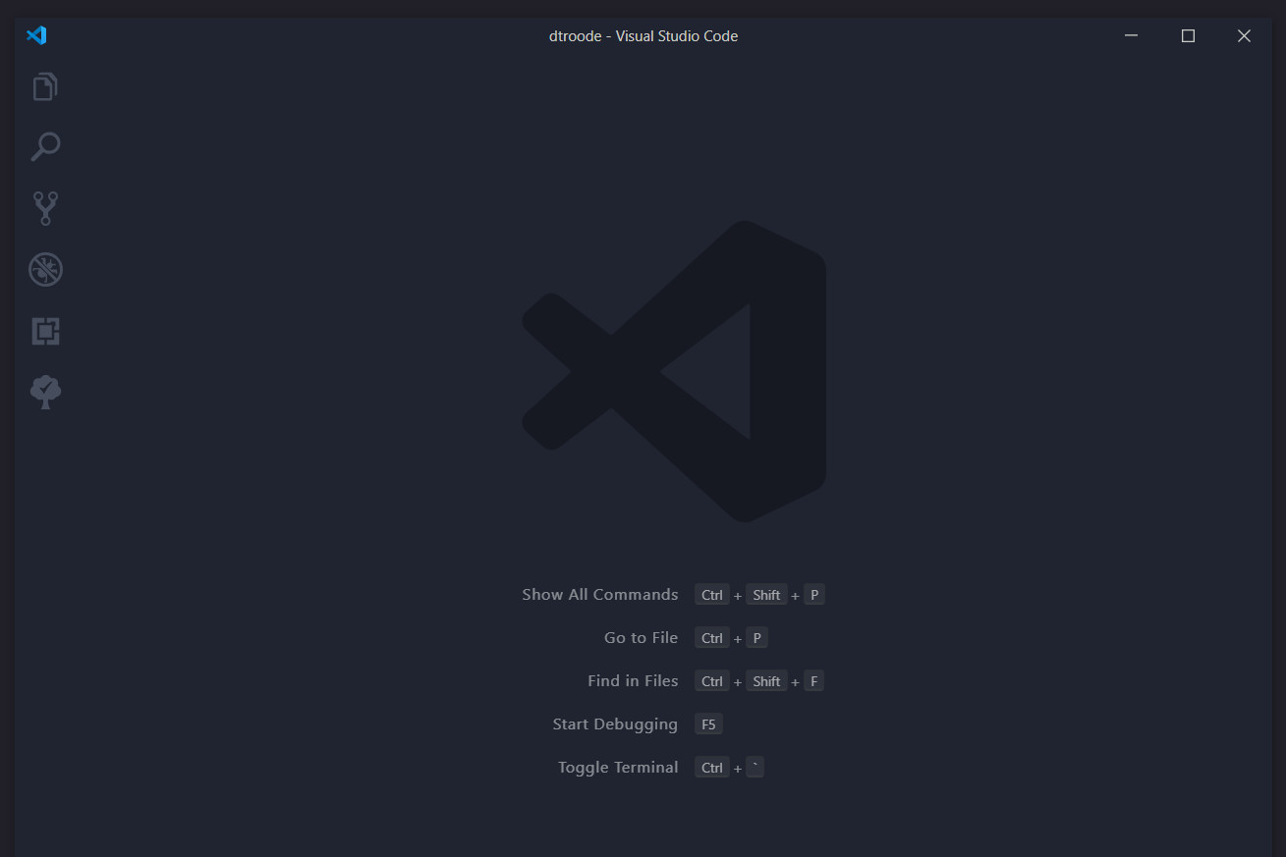Click the VS Code logo in title bar
Screen dimensions: 1286x857
tap(36, 35)
